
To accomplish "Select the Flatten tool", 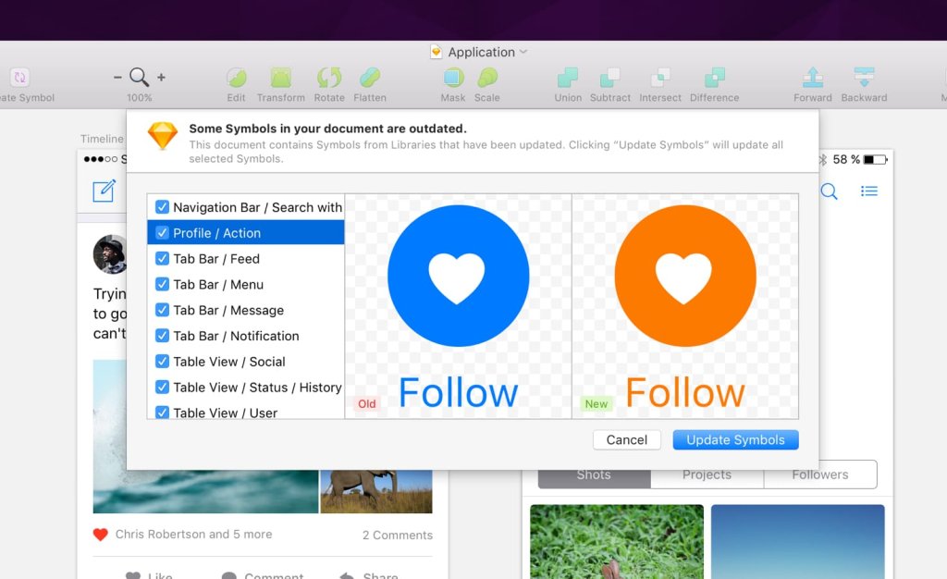I will (x=370, y=78).
